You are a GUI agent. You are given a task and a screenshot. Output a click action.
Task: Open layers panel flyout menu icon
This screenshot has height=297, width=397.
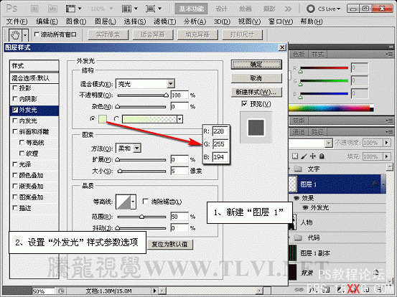388,131
